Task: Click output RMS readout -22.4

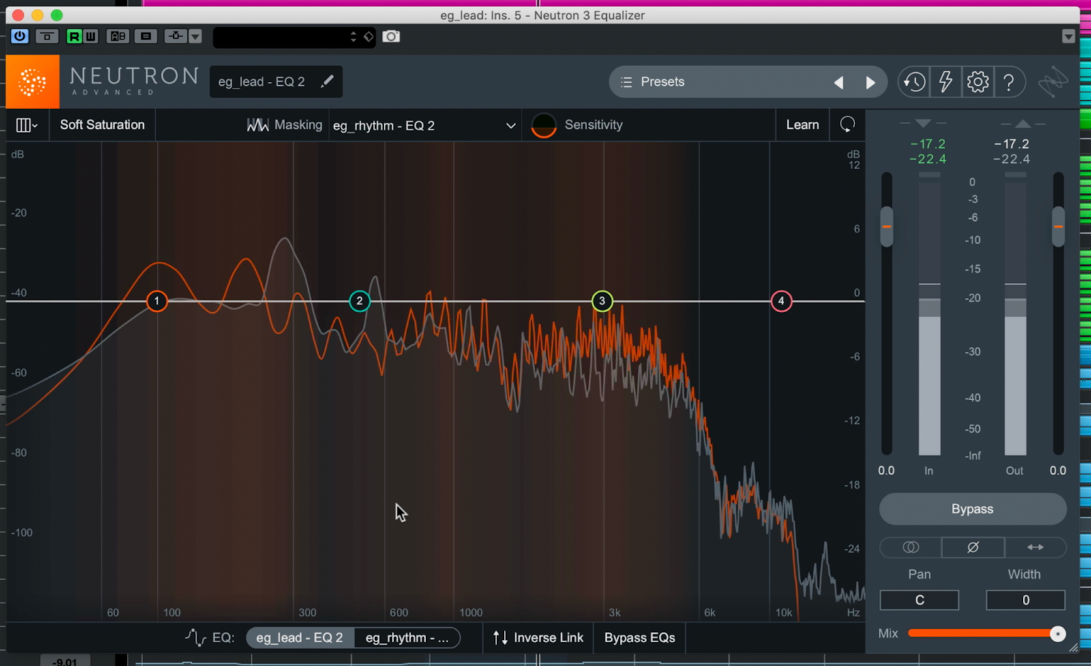Action: pyautogui.click(x=1012, y=159)
